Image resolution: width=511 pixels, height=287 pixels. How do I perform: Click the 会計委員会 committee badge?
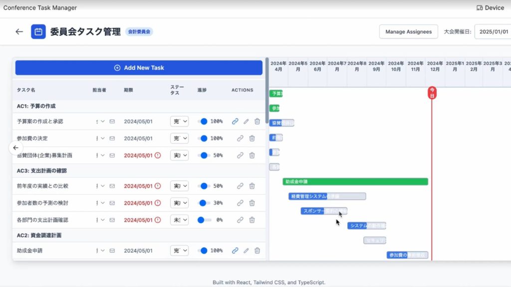point(139,32)
